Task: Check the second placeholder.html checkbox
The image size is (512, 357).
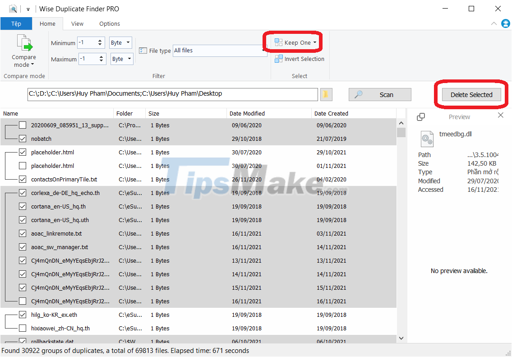Action: pyautogui.click(x=23, y=166)
